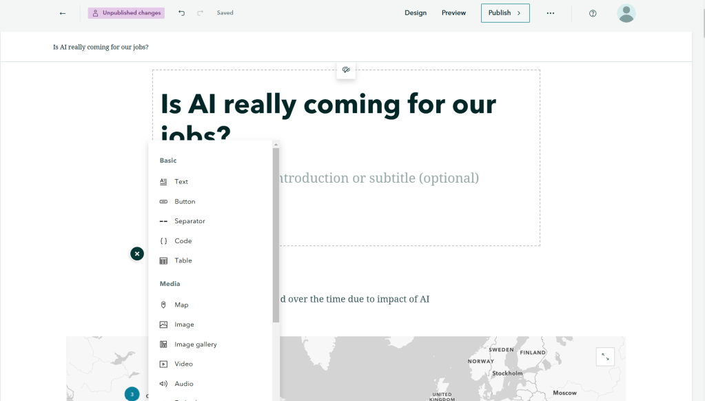
Task: Insert a Text block
Action: [x=181, y=182]
